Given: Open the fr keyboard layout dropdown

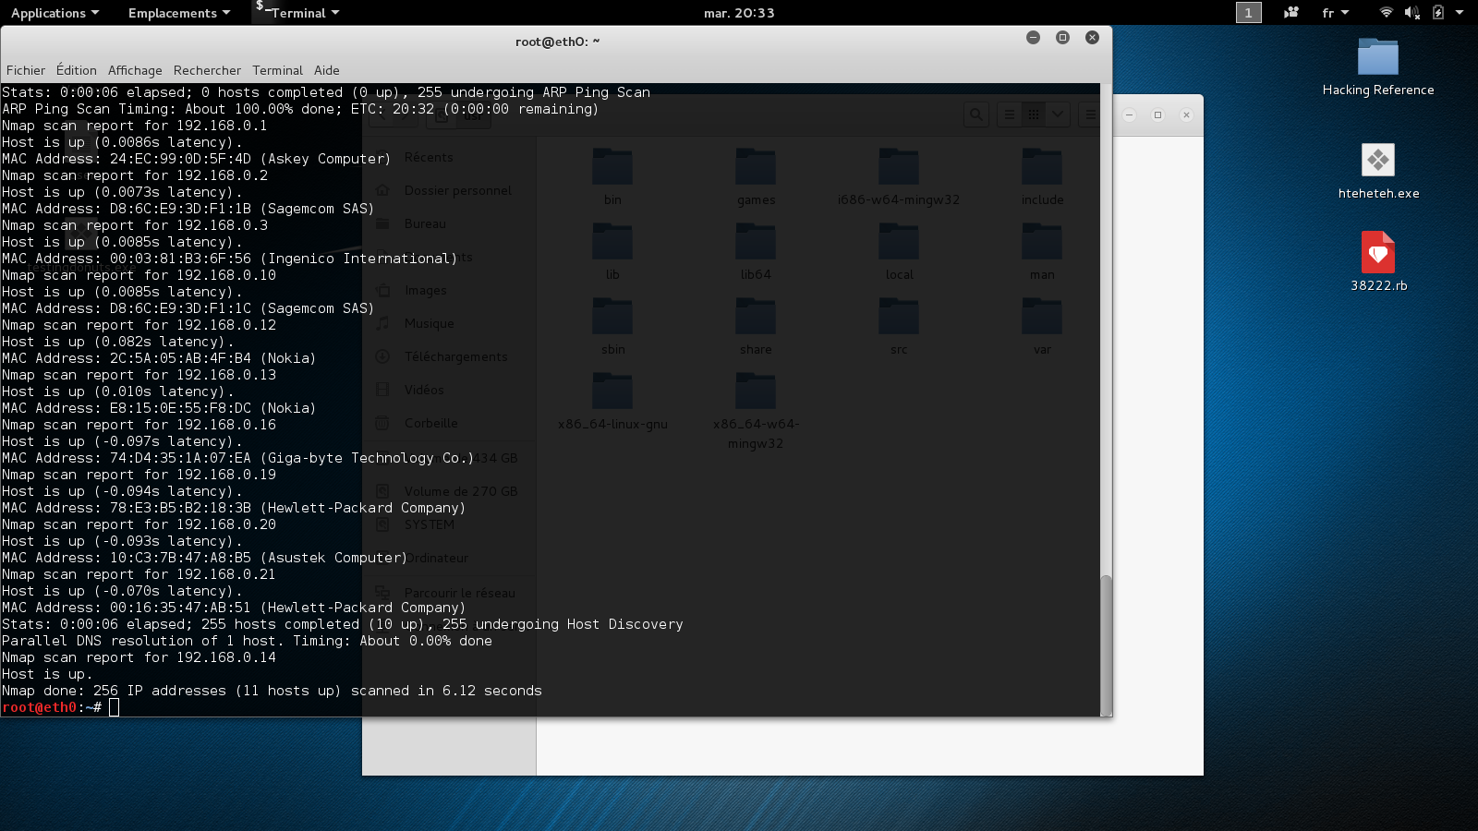Looking at the screenshot, I should tap(1335, 13).
